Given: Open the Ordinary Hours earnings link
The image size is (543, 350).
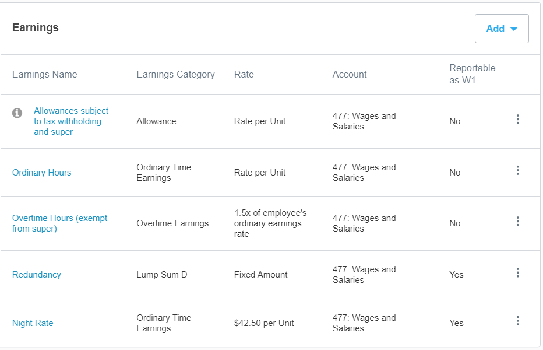Looking at the screenshot, I should (42, 173).
